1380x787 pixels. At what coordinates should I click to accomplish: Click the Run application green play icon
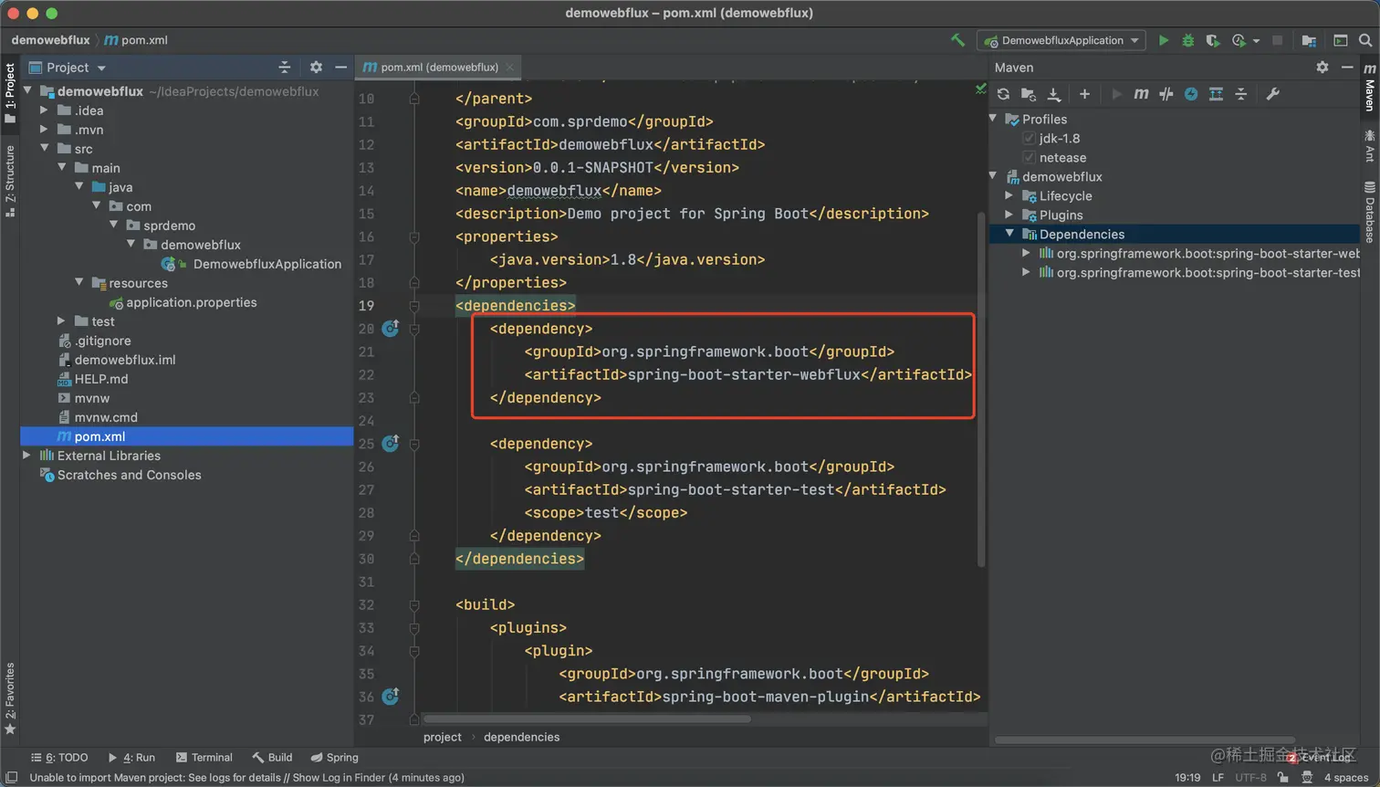tap(1163, 40)
